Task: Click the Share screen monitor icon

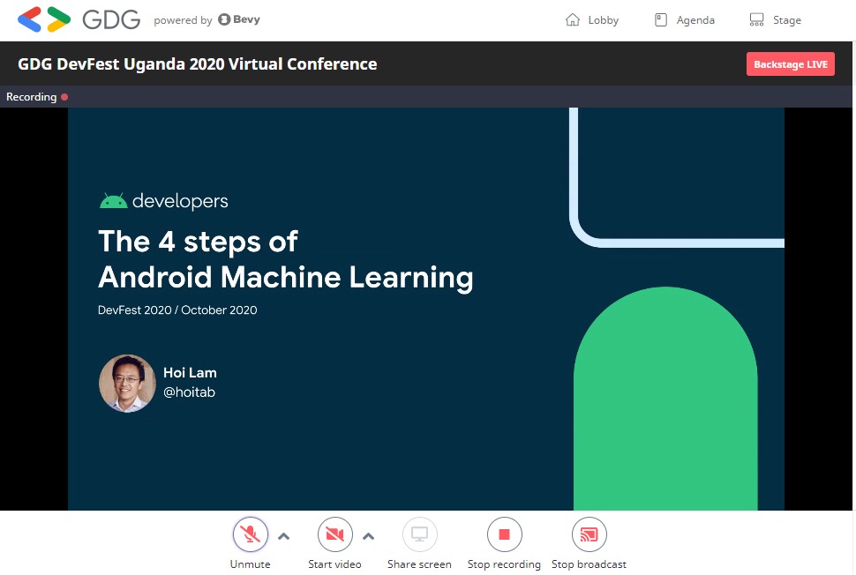Action: click(419, 534)
